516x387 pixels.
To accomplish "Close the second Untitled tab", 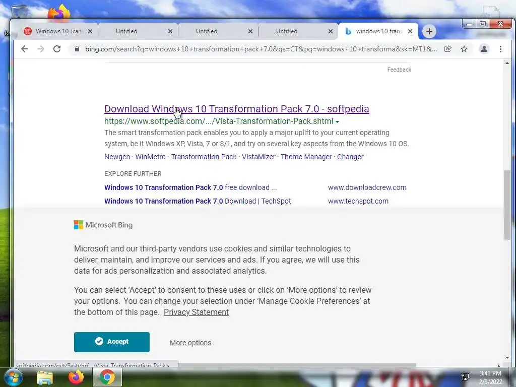I will (x=250, y=31).
